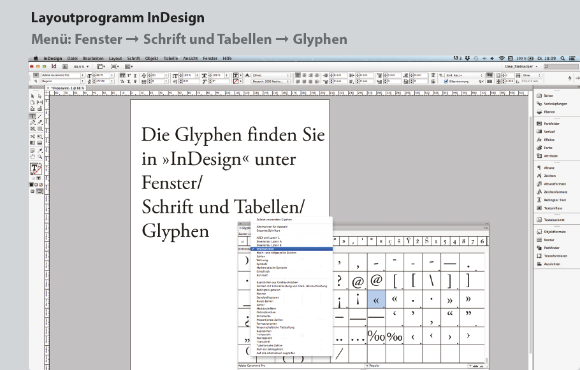Screen dimensions: 580x370
Task: Select the highlighted « glyph cell
Action: coord(376,299)
